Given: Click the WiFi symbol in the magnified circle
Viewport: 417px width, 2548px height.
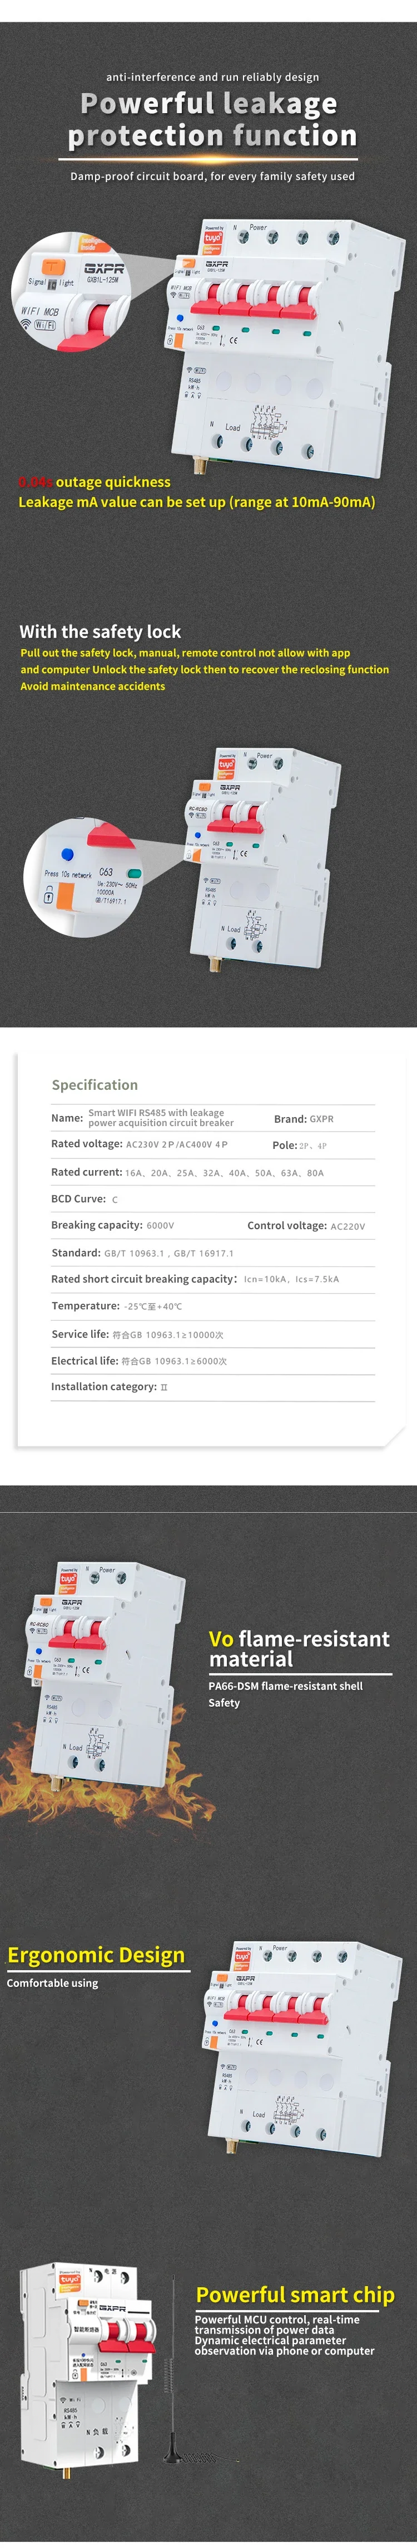Looking at the screenshot, I should tap(27, 324).
